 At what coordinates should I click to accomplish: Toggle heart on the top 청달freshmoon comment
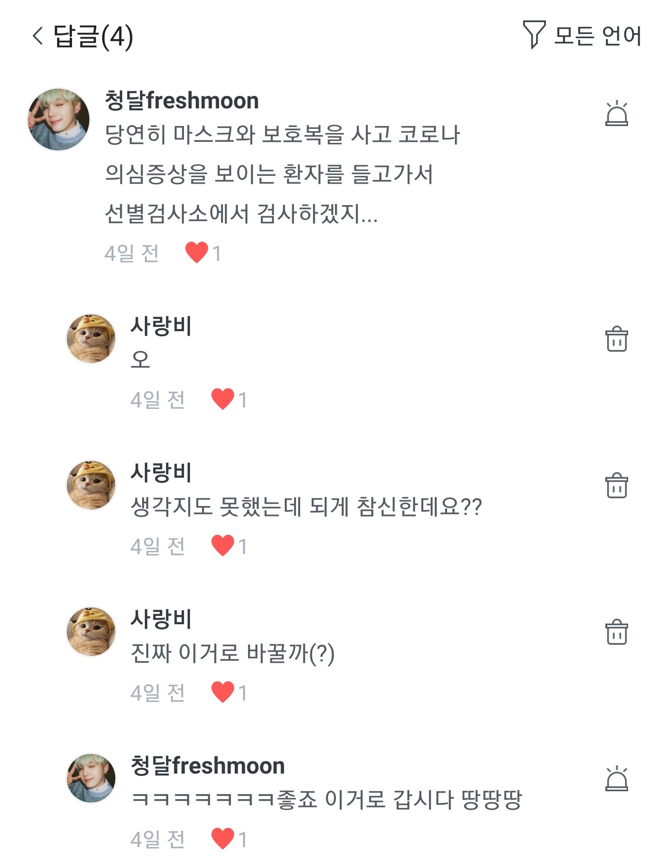click(197, 253)
